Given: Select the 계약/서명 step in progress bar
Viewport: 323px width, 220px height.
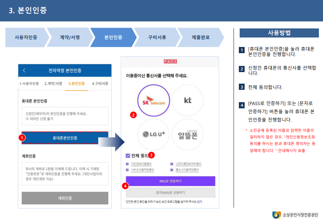Looking at the screenshot, I should 70,37.
